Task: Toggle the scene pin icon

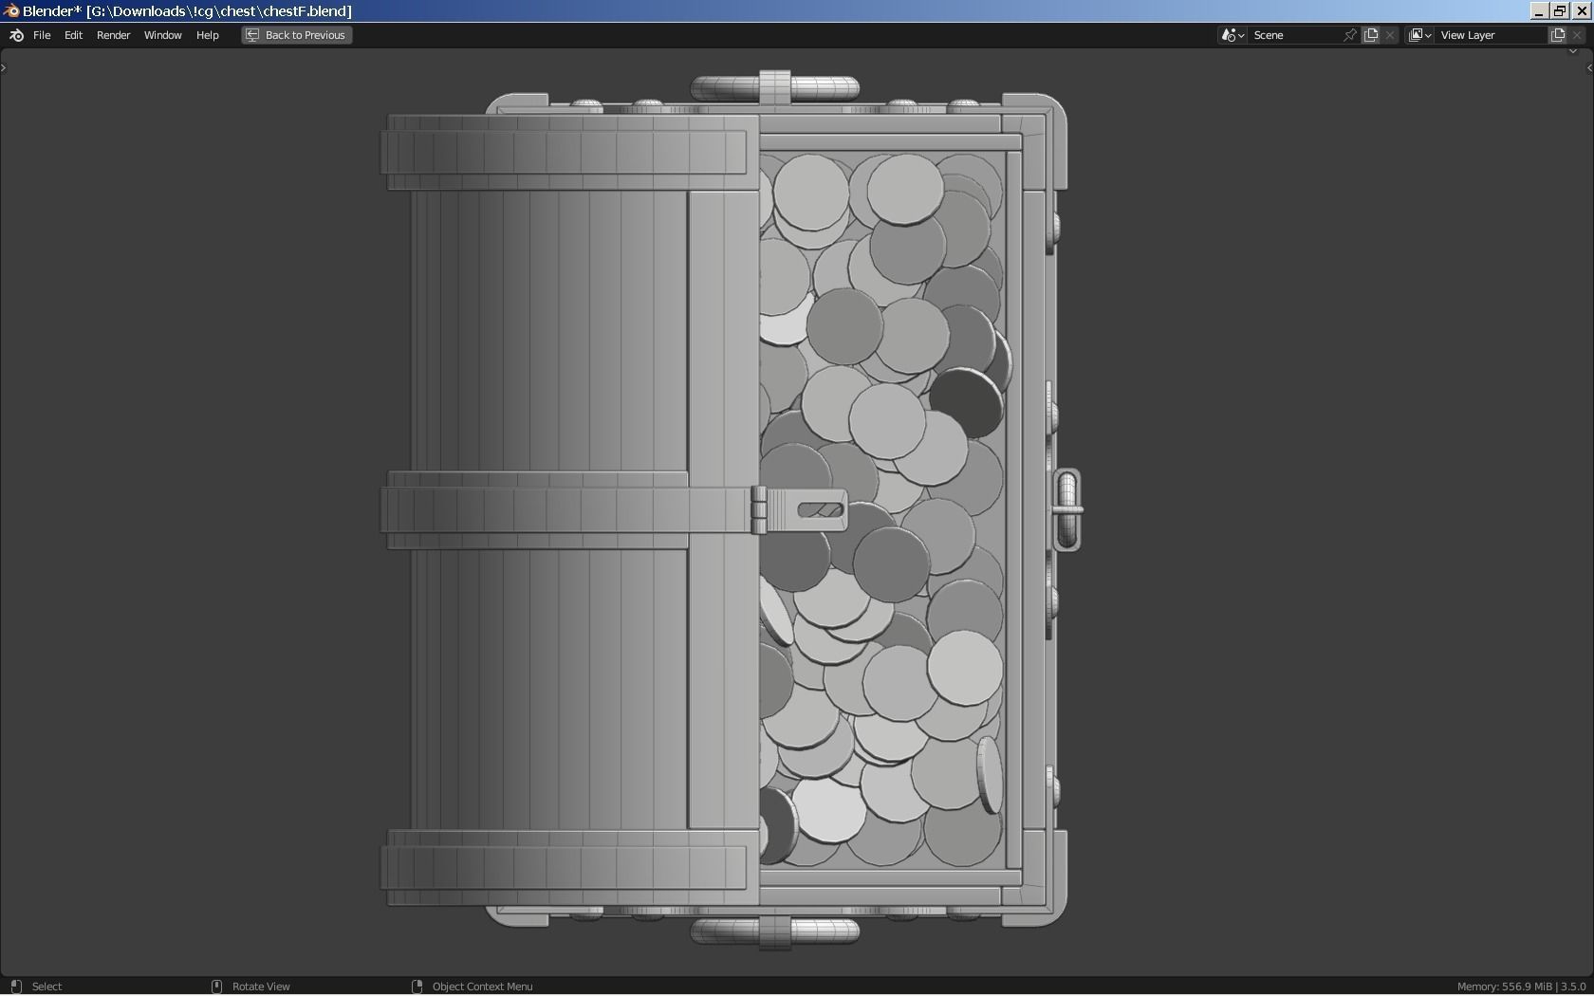Action: (x=1350, y=35)
